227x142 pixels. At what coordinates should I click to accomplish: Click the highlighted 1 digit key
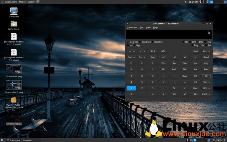tap(131, 88)
